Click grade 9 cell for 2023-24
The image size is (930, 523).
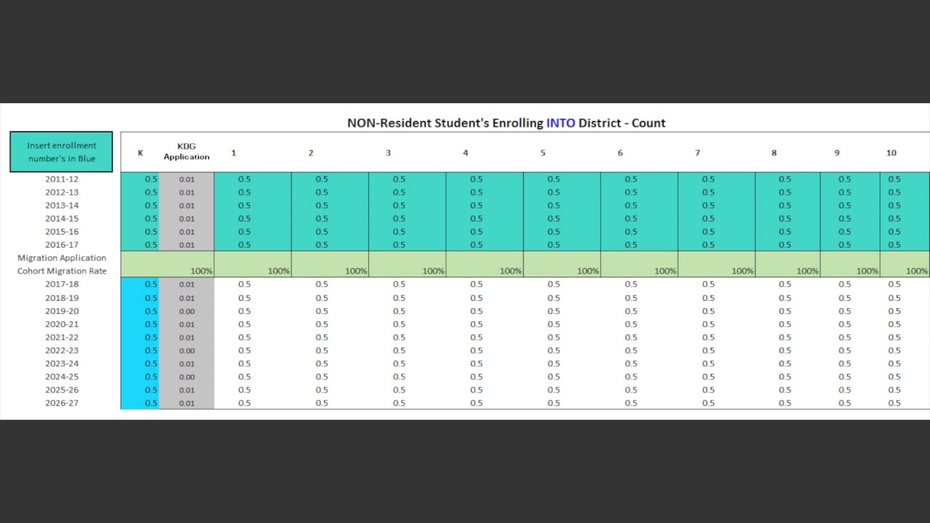850,363
